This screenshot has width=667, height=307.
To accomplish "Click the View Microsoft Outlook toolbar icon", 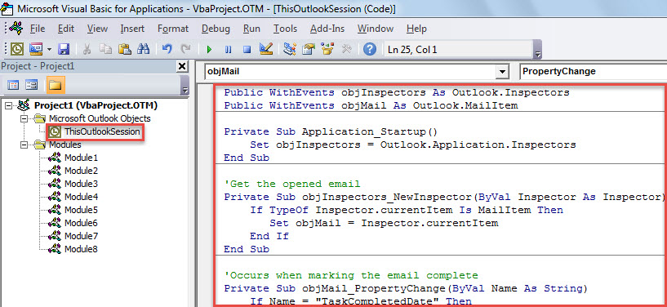I will [x=17, y=49].
